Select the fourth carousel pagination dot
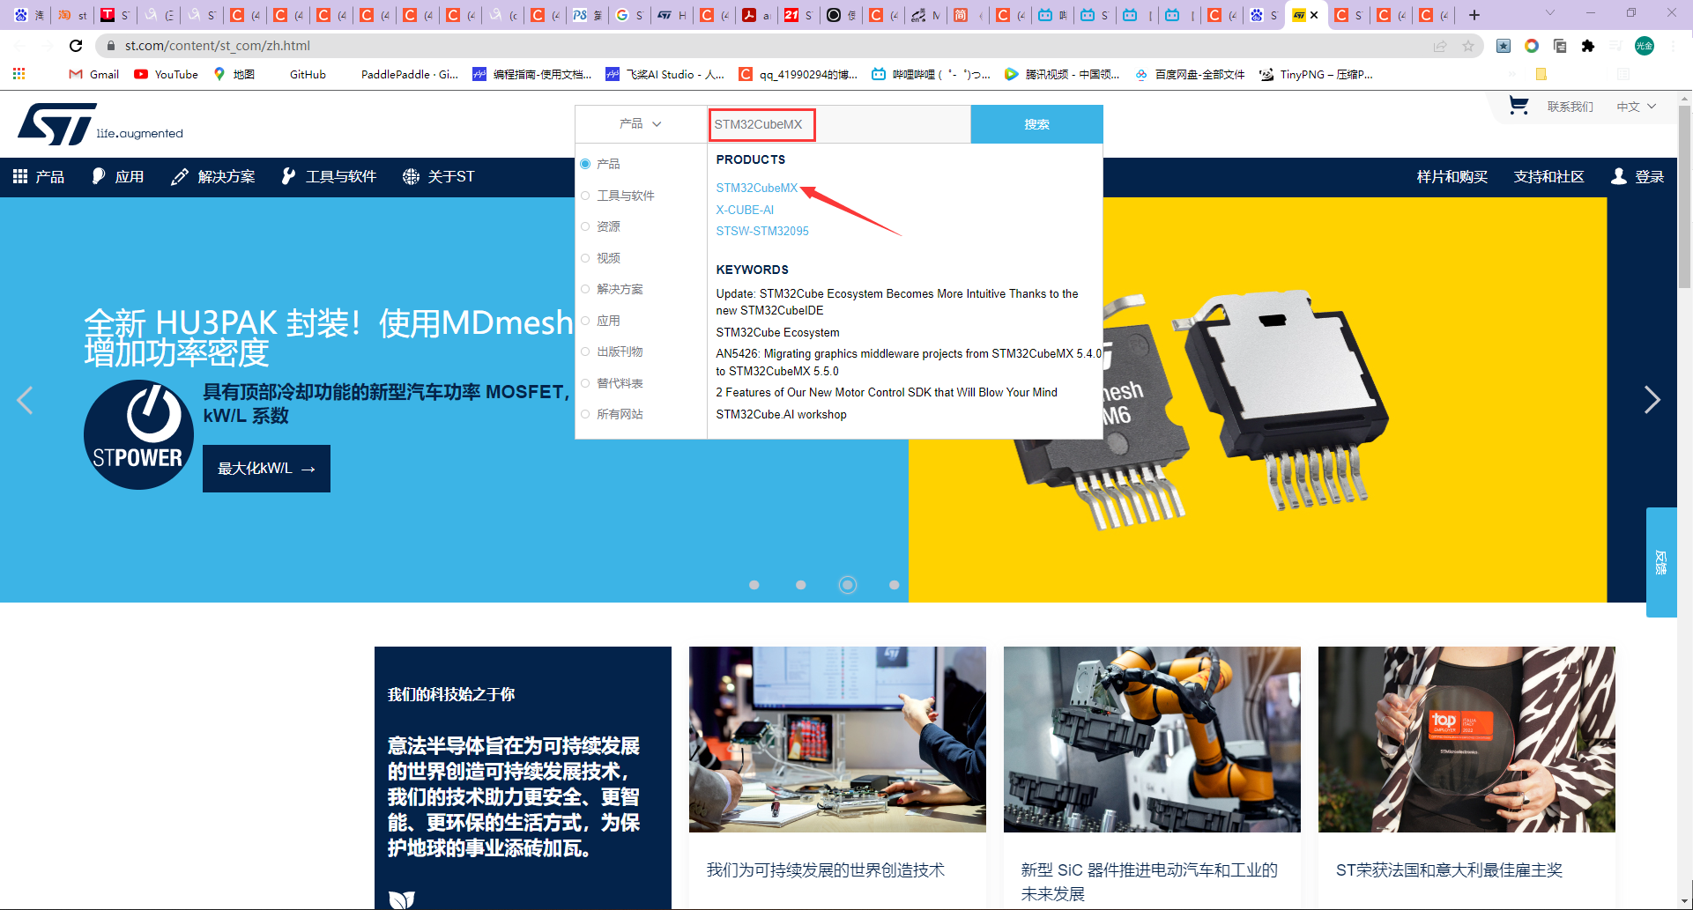This screenshot has width=1693, height=910. tap(895, 584)
